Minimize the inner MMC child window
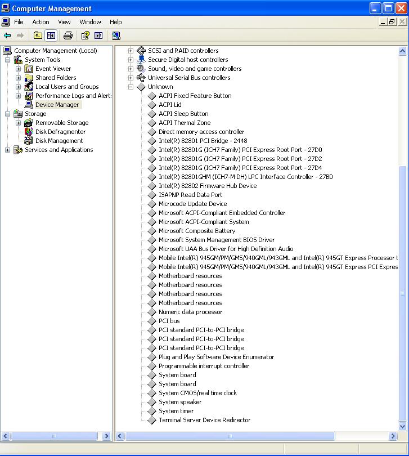The width and height of the screenshot is (409, 456). [383, 22]
